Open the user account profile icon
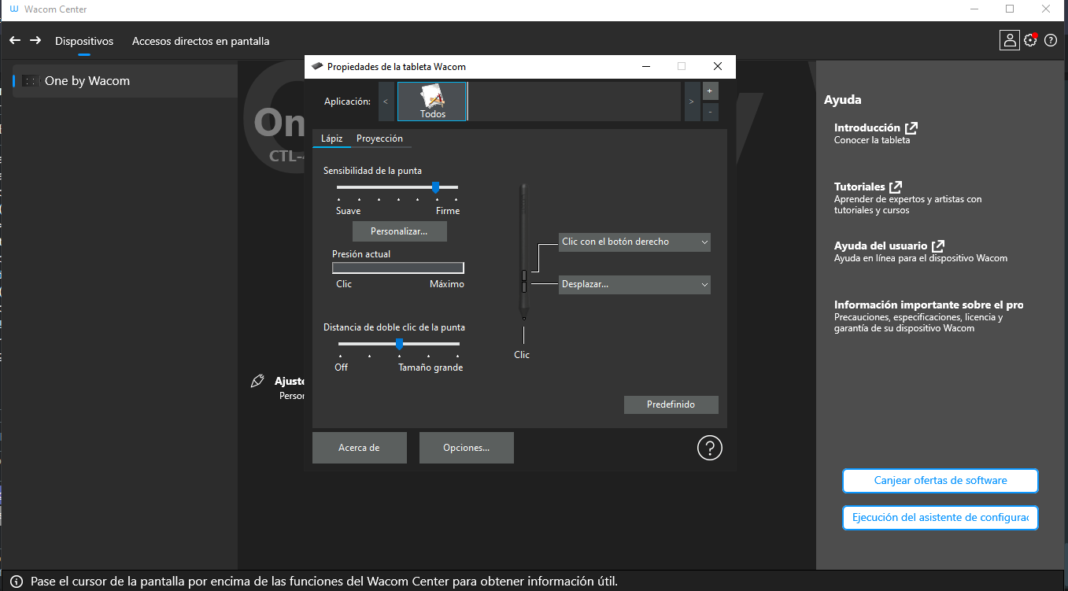 1009,40
